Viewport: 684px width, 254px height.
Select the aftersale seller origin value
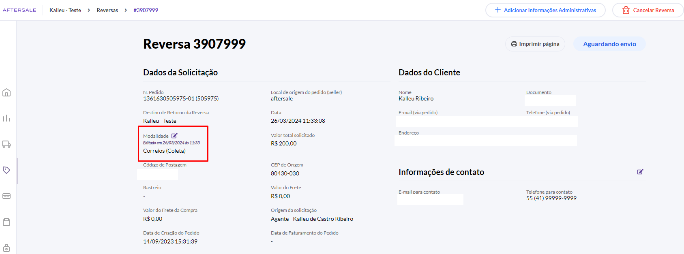[x=282, y=98]
